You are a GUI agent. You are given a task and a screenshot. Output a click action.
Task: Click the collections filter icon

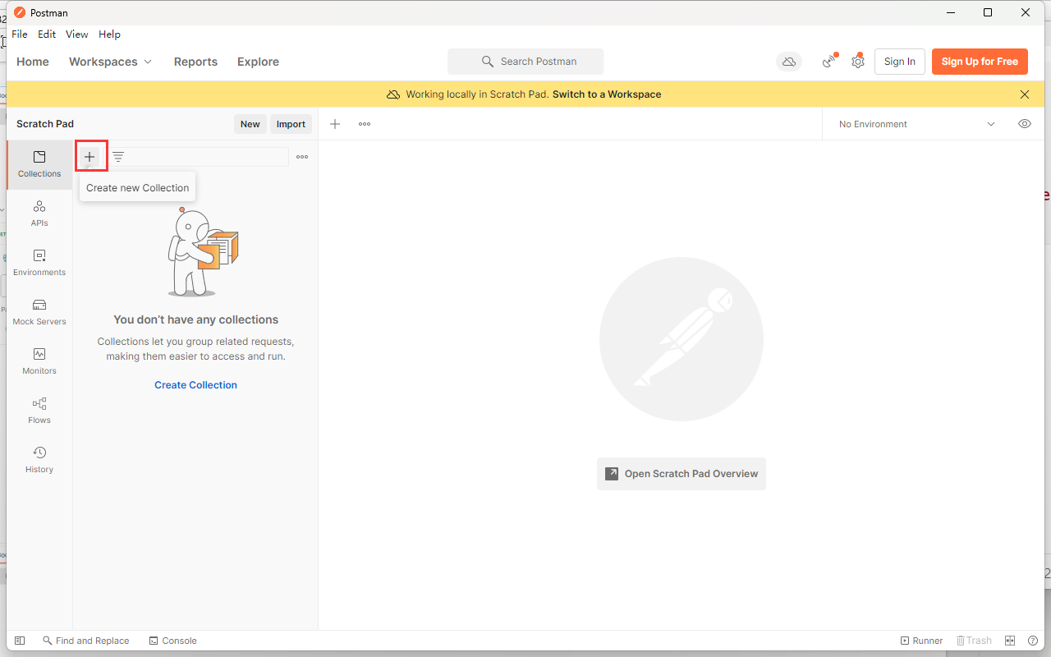(x=118, y=157)
